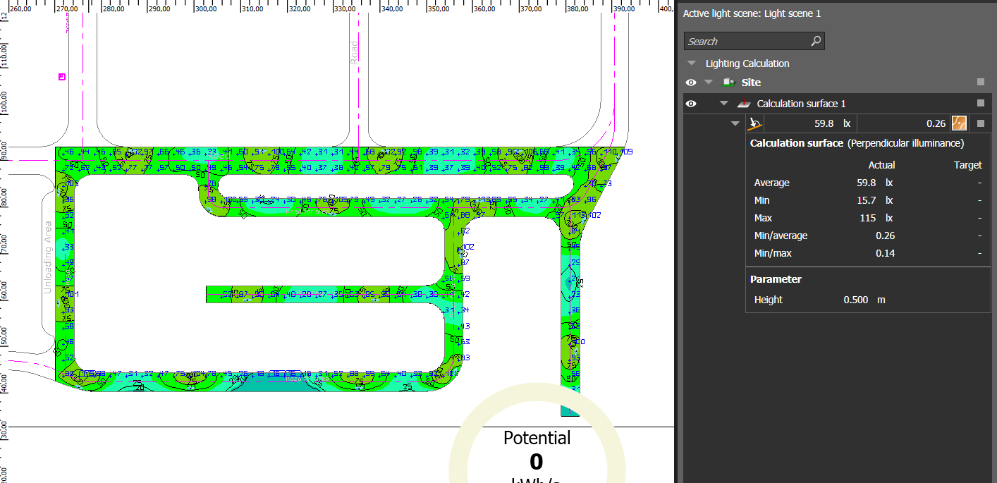
Task: Hide the Site with its eye icon
Action: [691, 82]
